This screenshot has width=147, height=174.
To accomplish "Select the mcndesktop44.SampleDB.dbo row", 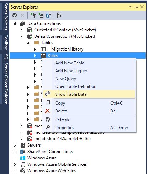I will click(x=62, y=139).
